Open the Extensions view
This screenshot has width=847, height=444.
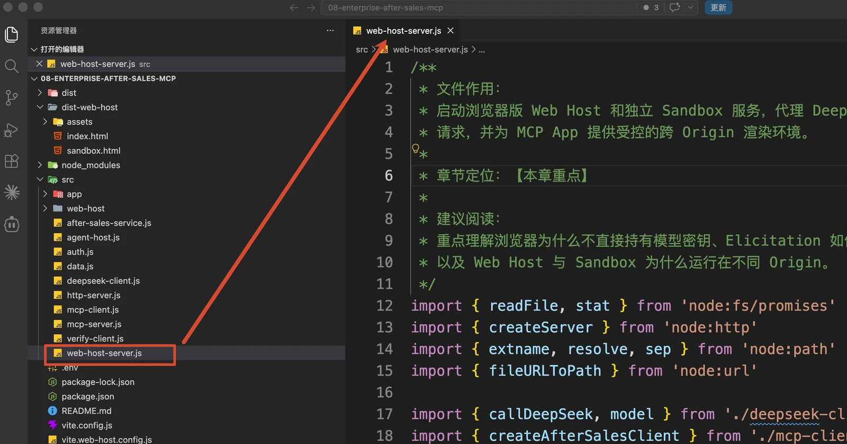point(12,161)
